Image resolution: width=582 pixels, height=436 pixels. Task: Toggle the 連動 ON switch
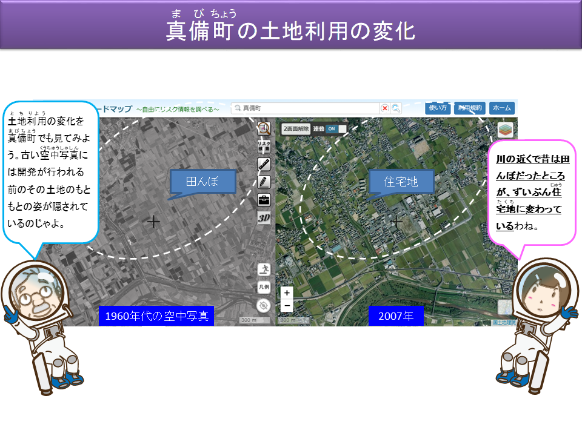click(x=336, y=128)
